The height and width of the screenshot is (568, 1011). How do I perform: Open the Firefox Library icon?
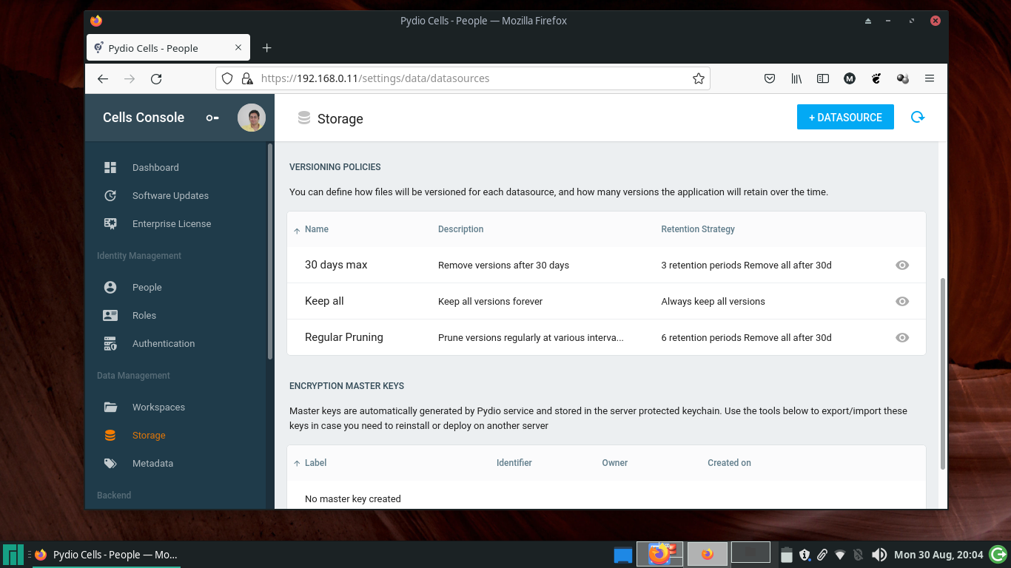(x=796, y=78)
